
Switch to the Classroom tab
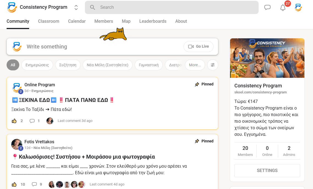49,21
